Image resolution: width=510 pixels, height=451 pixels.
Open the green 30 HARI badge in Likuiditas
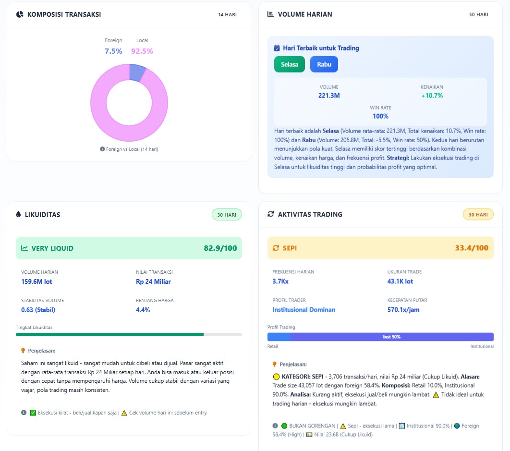pos(227,215)
